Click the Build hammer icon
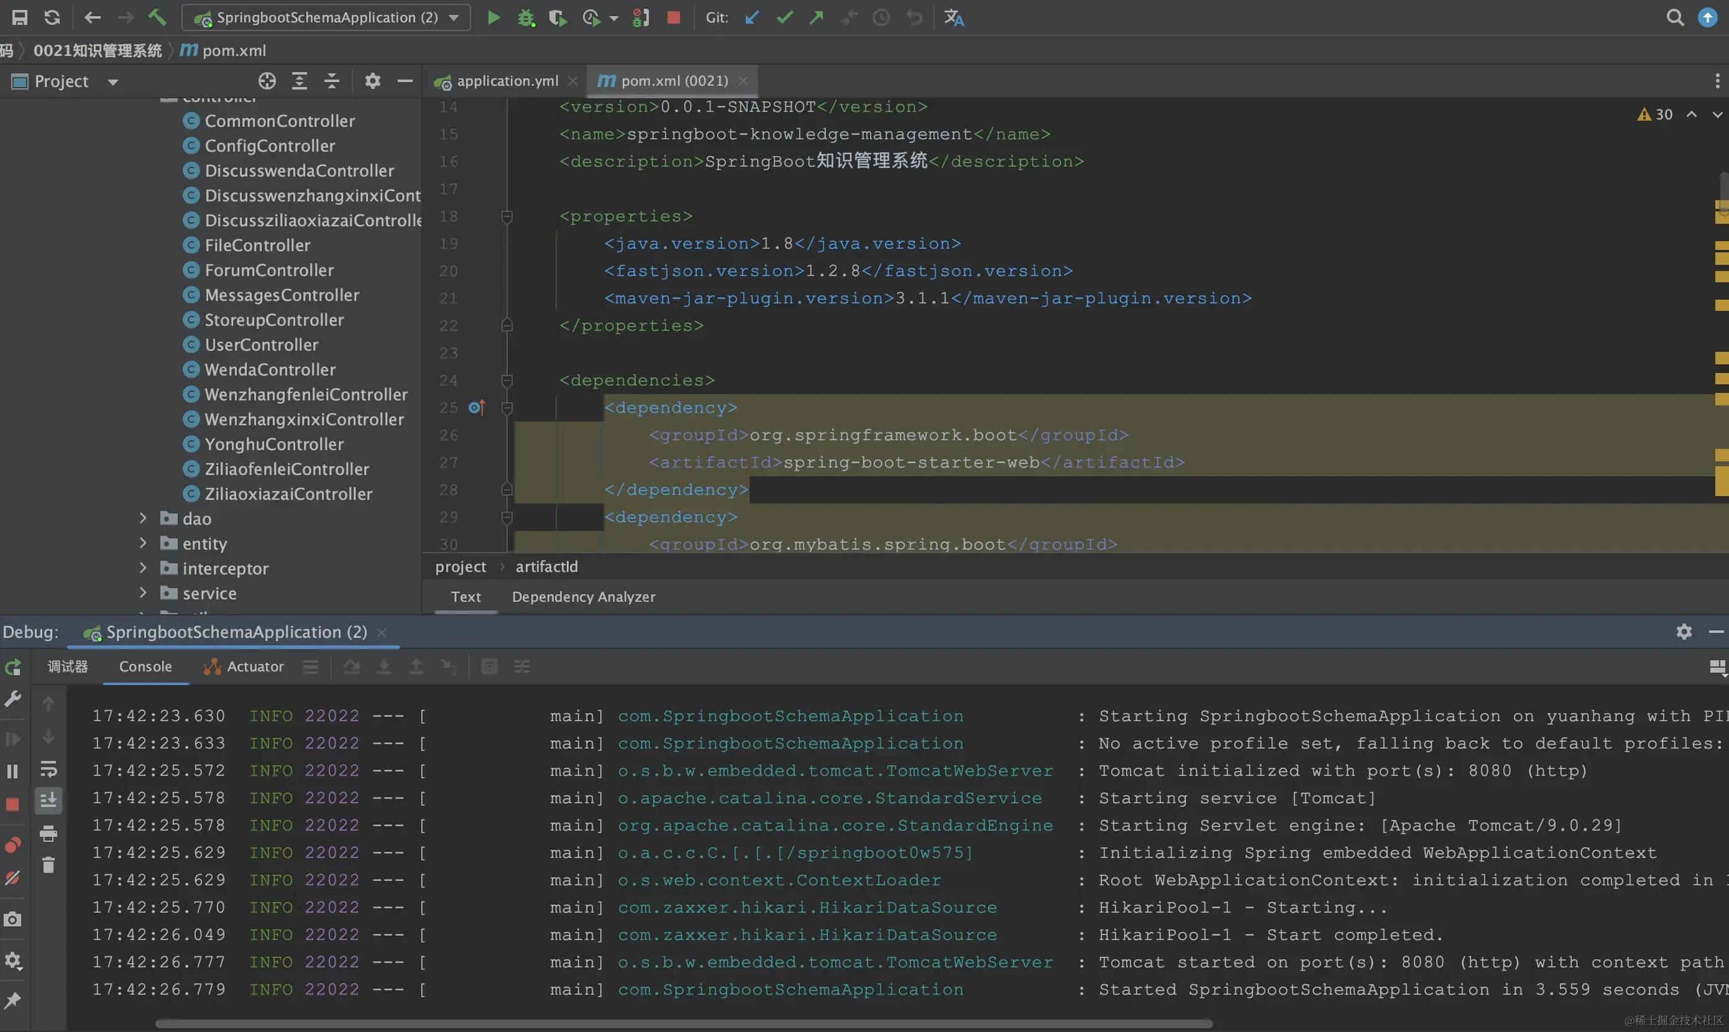The width and height of the screenshot is (1729, 1032). [157, 17]
